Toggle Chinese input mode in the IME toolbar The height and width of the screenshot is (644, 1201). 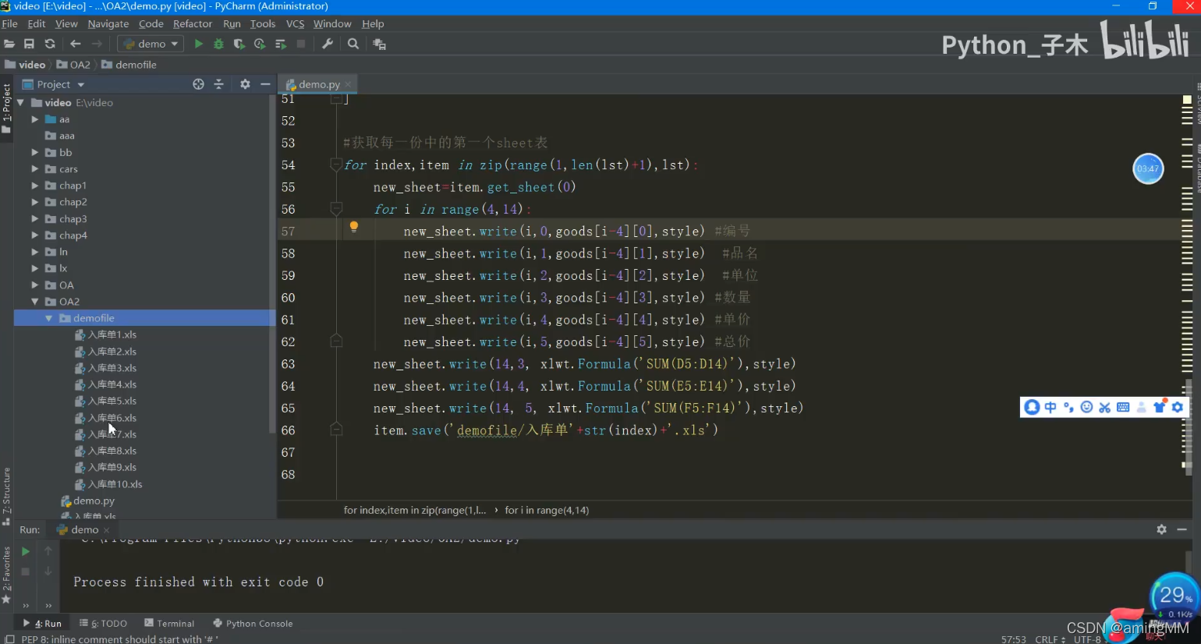[x=1050, y=407]
